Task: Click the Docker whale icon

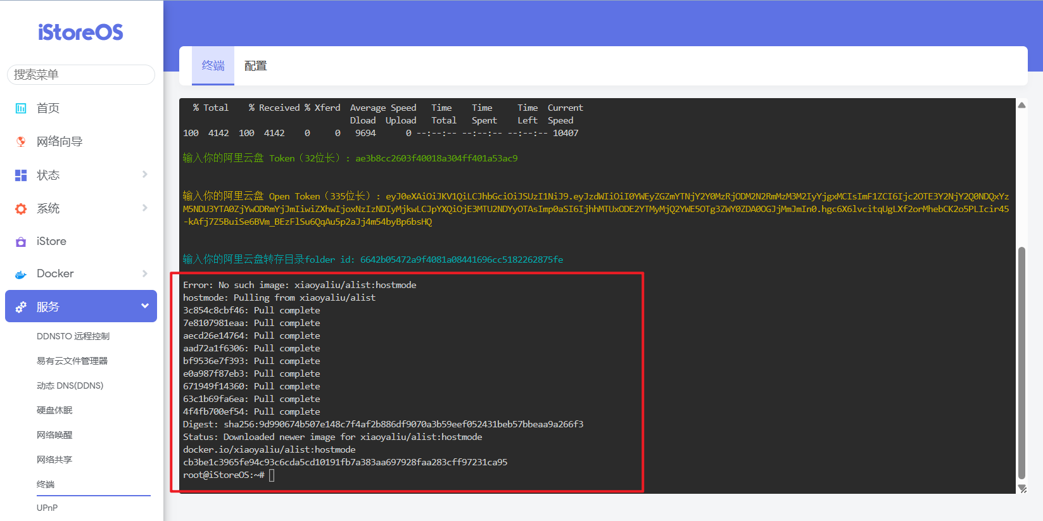Action: (21, 274)
